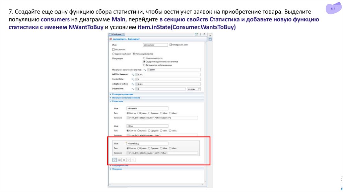The height and width of the screenshot is (192, 343).
Task: Click the add statistics function icon
Action: [x=115, y=160]
